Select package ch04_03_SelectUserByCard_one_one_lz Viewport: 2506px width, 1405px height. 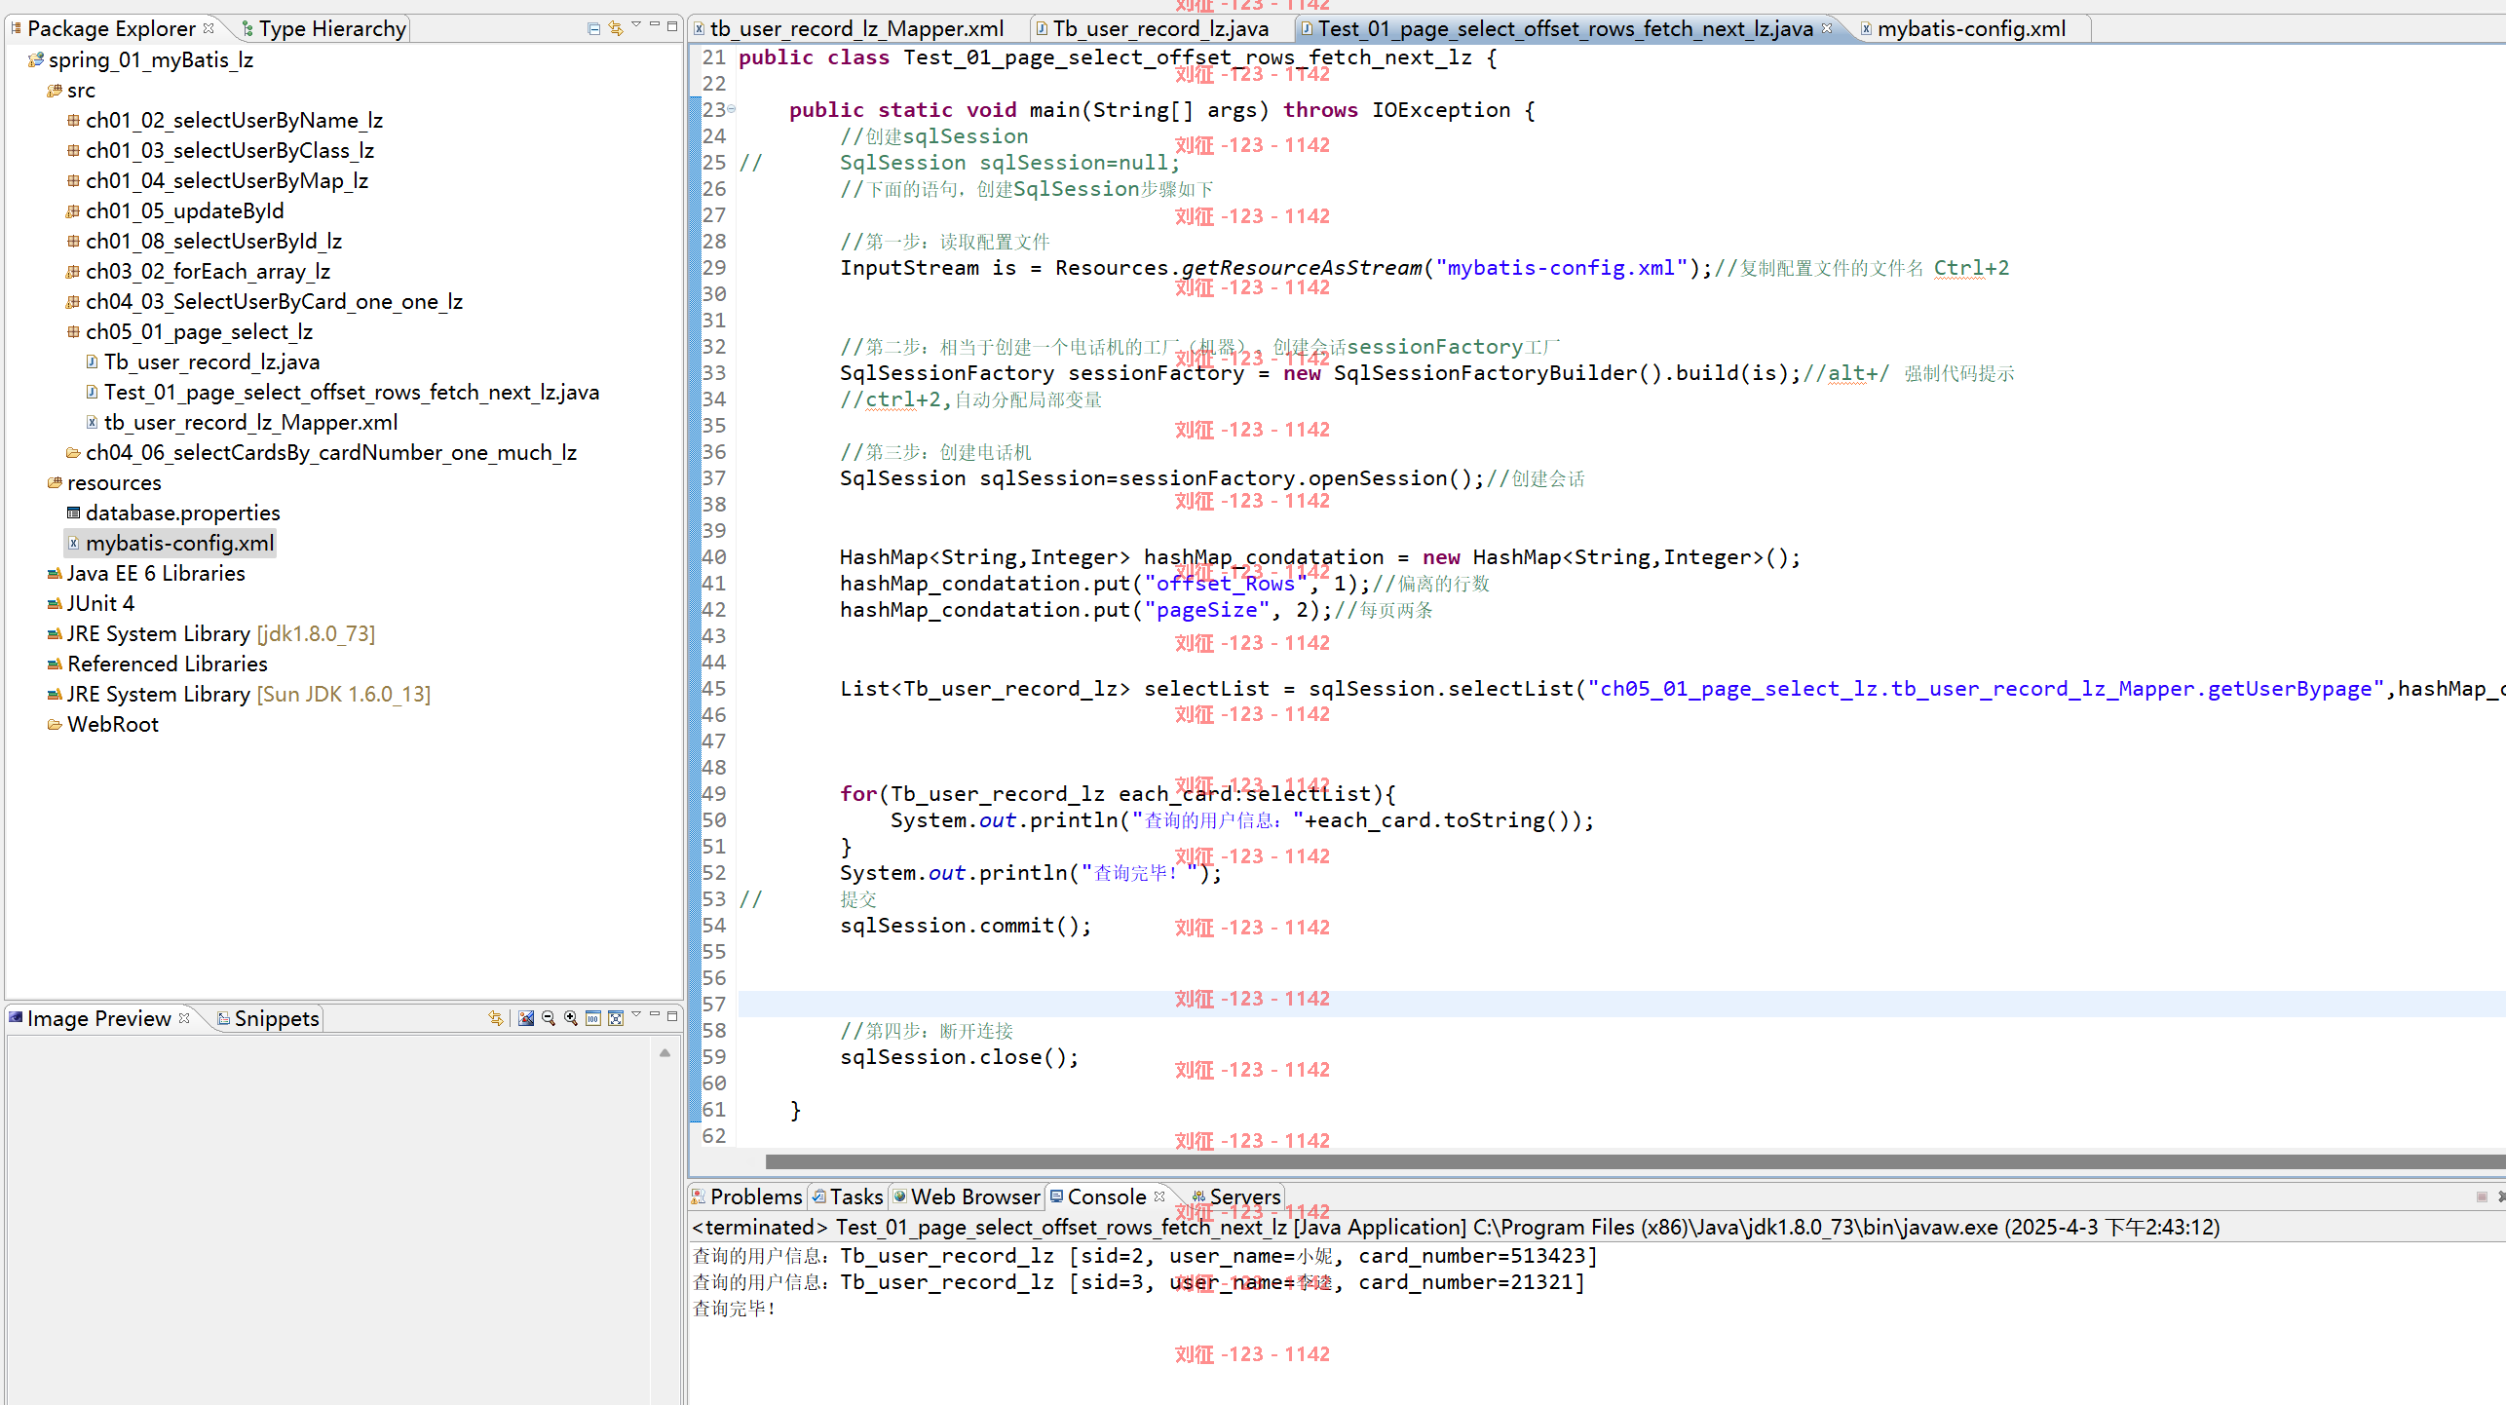(x=265, y=302)
